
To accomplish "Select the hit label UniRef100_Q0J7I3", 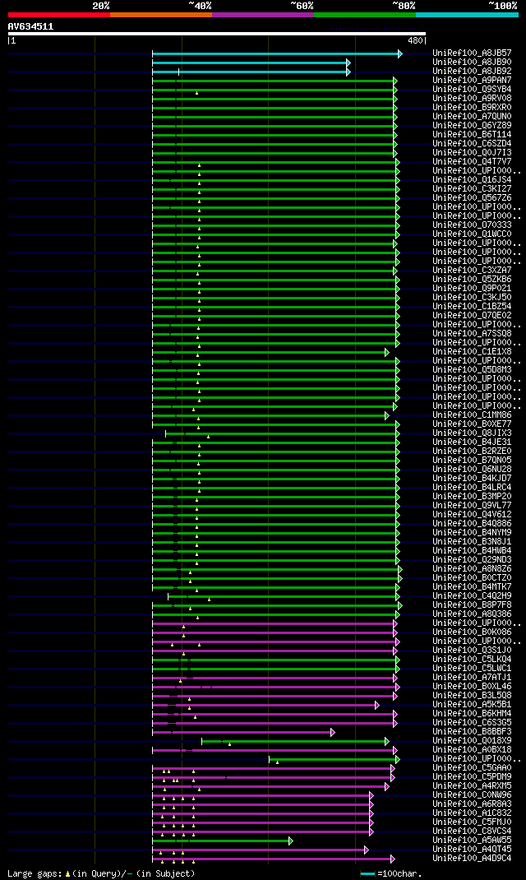I will (472, 153).
